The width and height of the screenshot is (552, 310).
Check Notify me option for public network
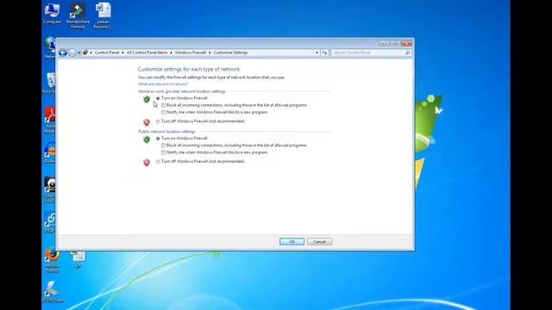click(x=163, y=152)
